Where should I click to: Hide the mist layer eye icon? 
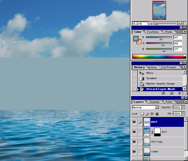(134, 122)
